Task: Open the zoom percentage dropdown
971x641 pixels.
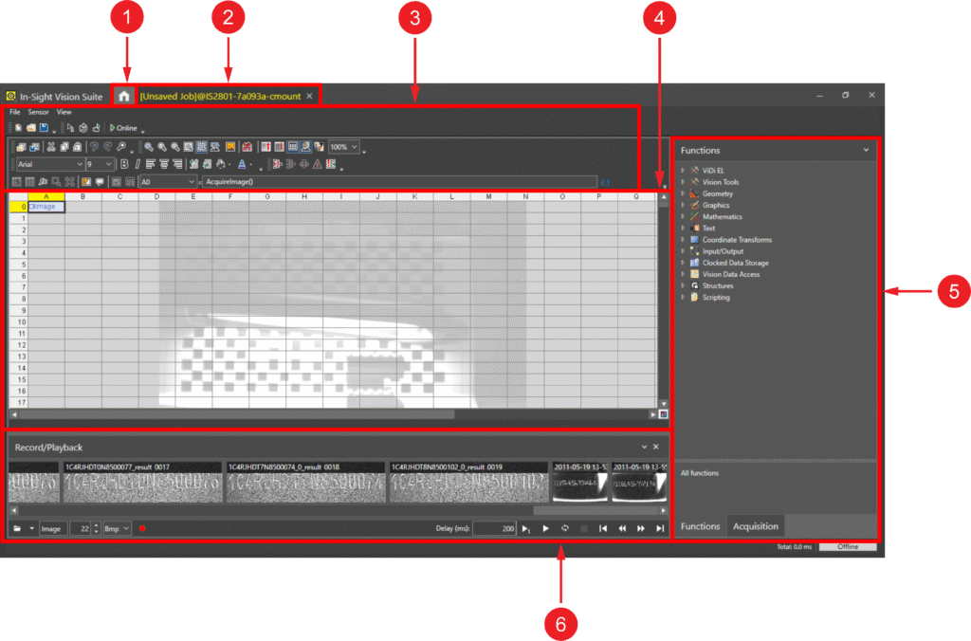Action: [x=355, y=147]
